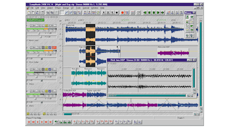Click the first yellow S setup button at bottom left
Viewport: 229px width, 128px height.
coord(28,114)
